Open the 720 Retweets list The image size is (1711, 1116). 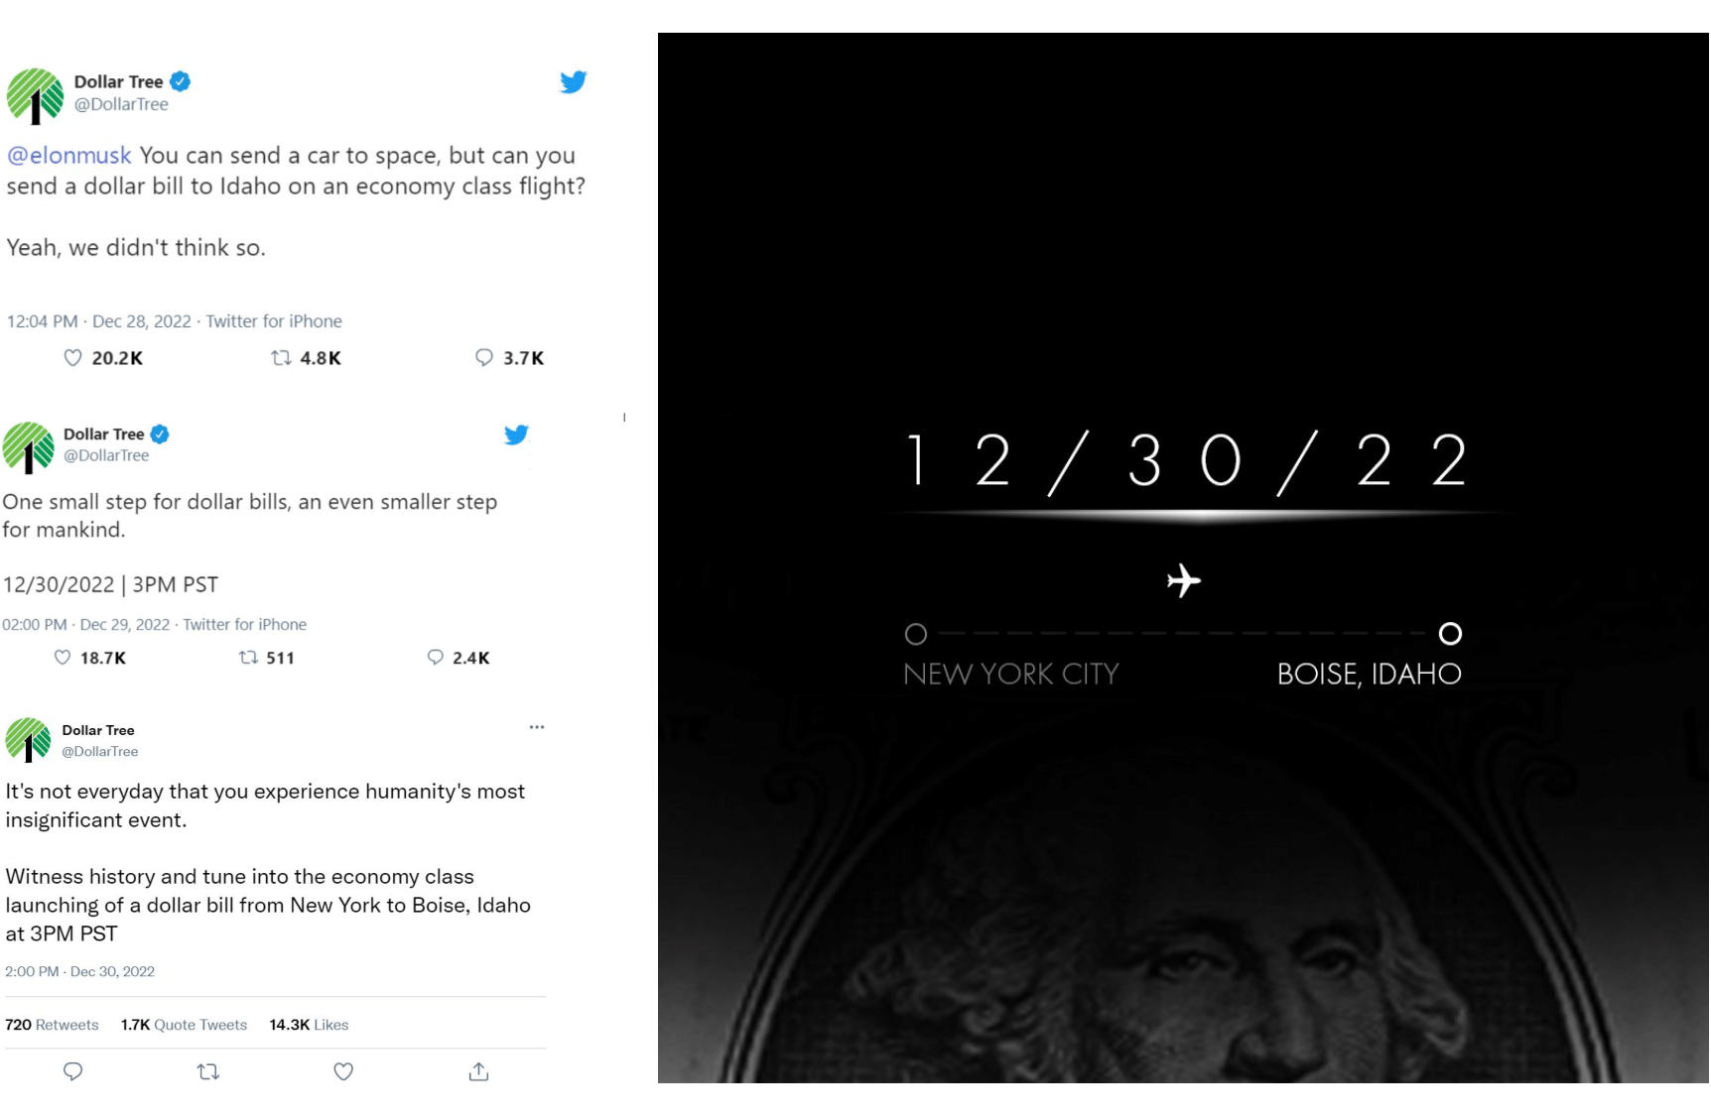(52, 1025)
